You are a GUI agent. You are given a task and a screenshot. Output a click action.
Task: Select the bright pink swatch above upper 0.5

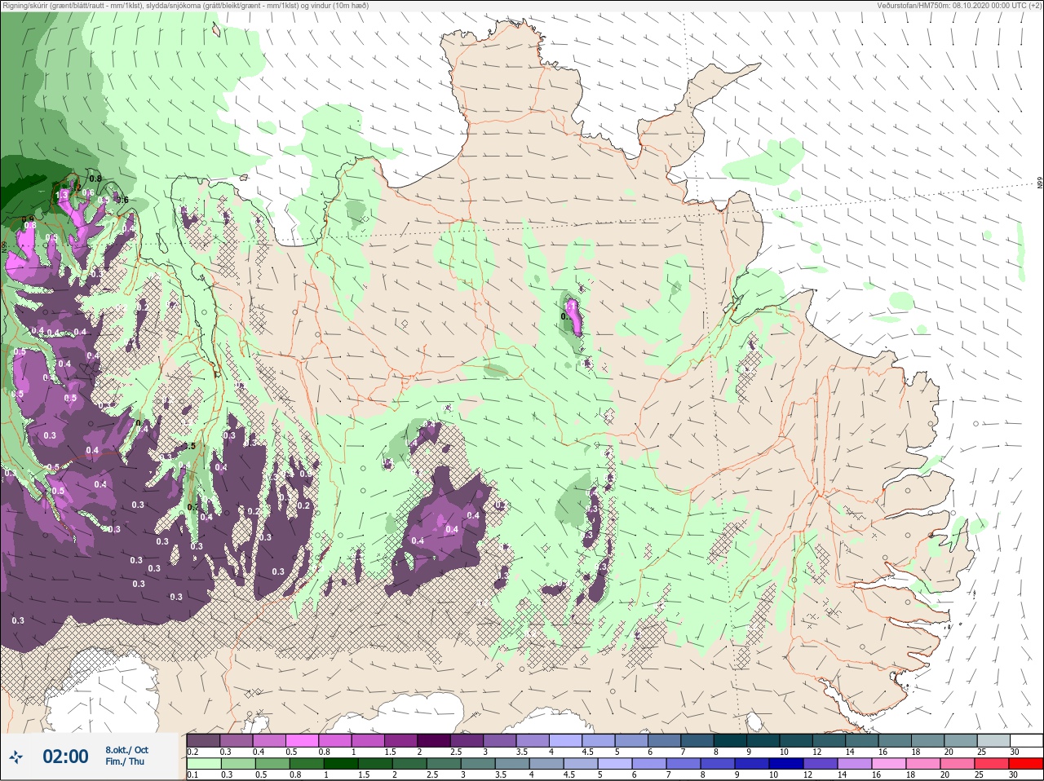302,740
